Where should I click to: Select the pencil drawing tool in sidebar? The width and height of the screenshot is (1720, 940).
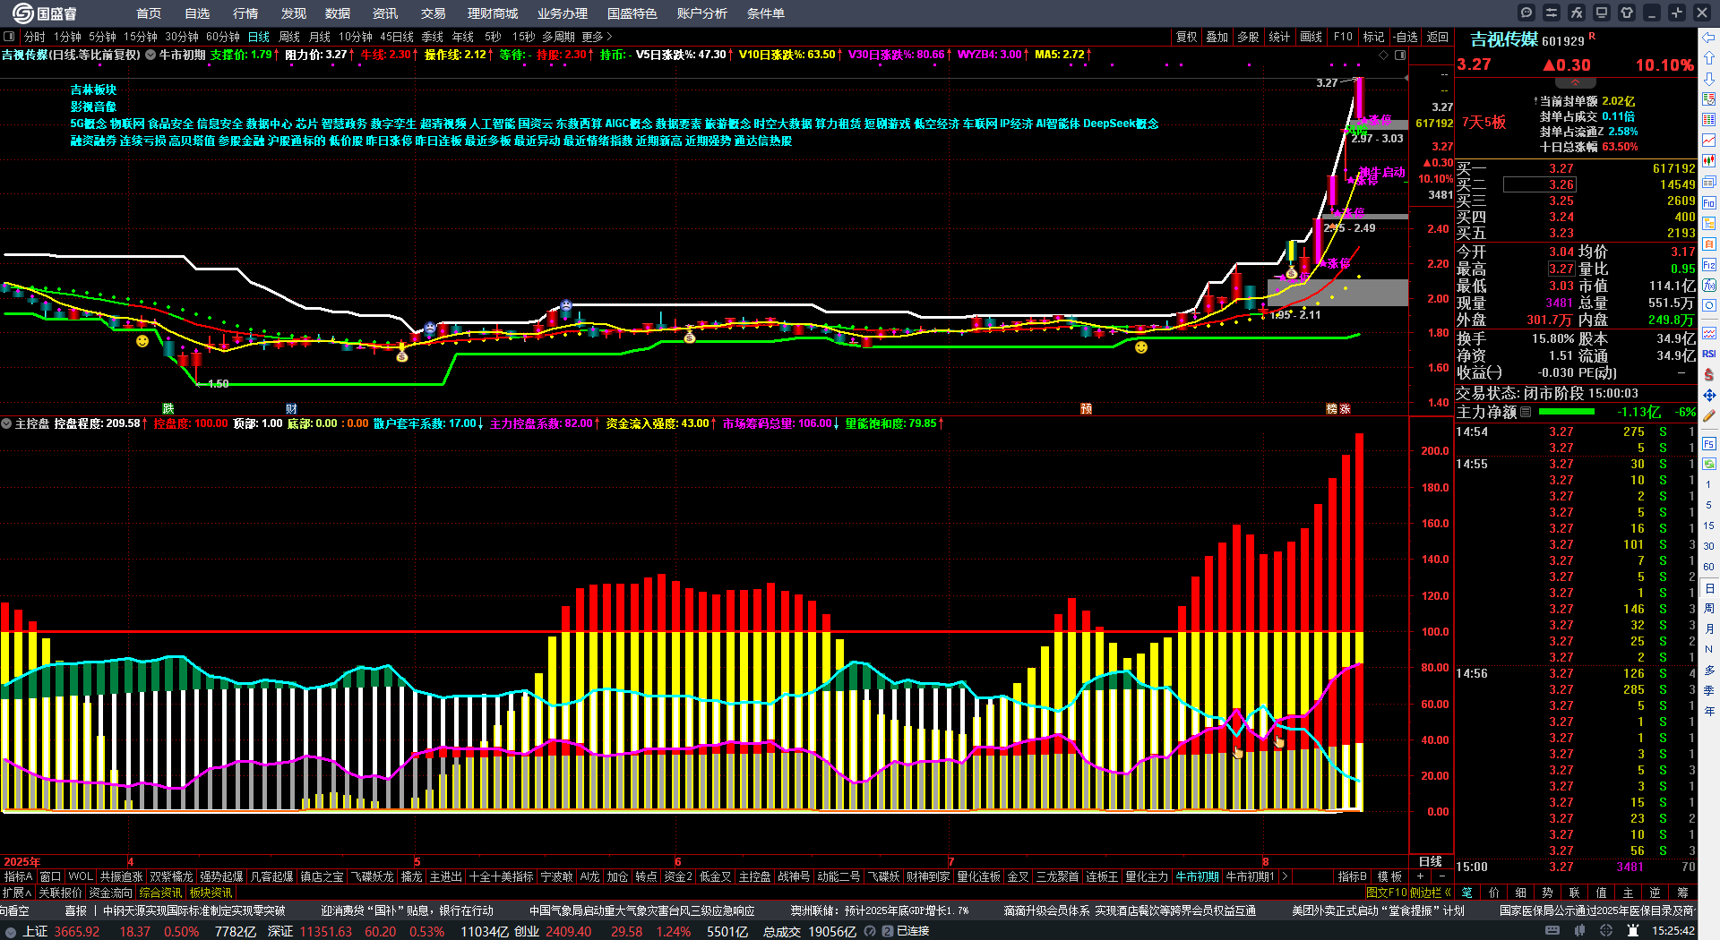click(1709, 415)
